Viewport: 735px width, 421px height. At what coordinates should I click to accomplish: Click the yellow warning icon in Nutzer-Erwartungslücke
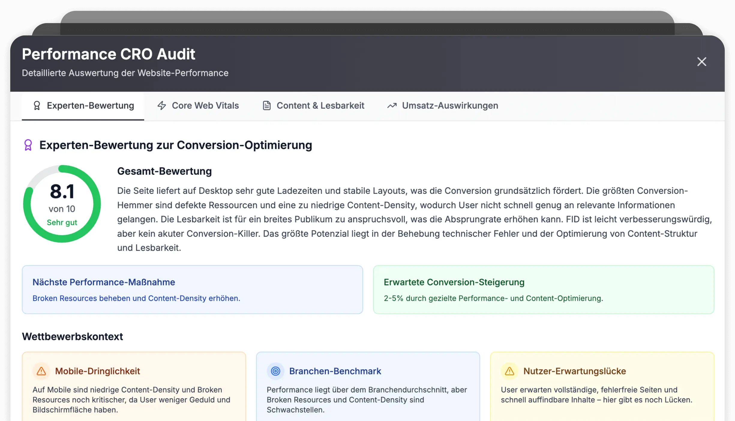[x=509, y=371]
